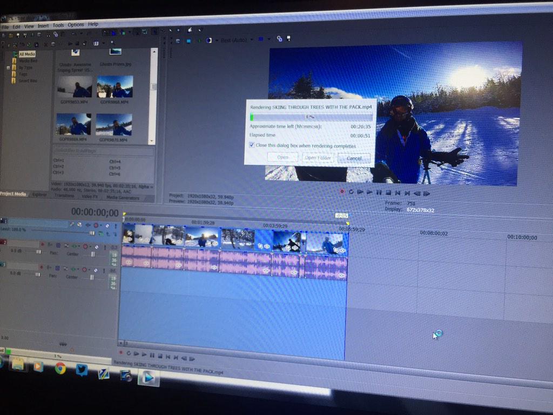Click the audio track 2 Pan slider handle

pos(93,254)
